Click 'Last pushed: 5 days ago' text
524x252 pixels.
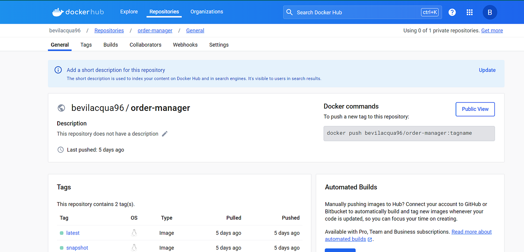point(95,150)
